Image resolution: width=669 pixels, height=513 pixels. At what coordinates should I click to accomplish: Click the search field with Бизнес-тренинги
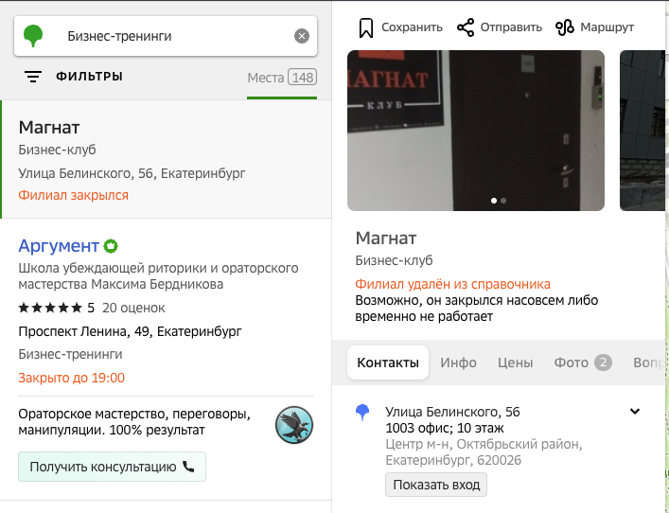pyautogui.click(x=166, y=36)
